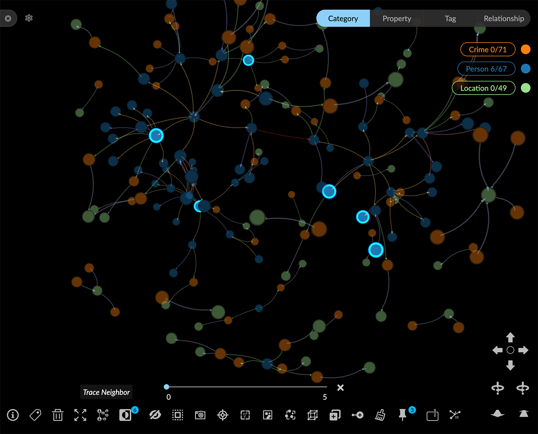The width and height of the screenshot is (538, 434).
Task: Toggle the half-circle contrast icon with badge 6
Action: coord(125,415)
